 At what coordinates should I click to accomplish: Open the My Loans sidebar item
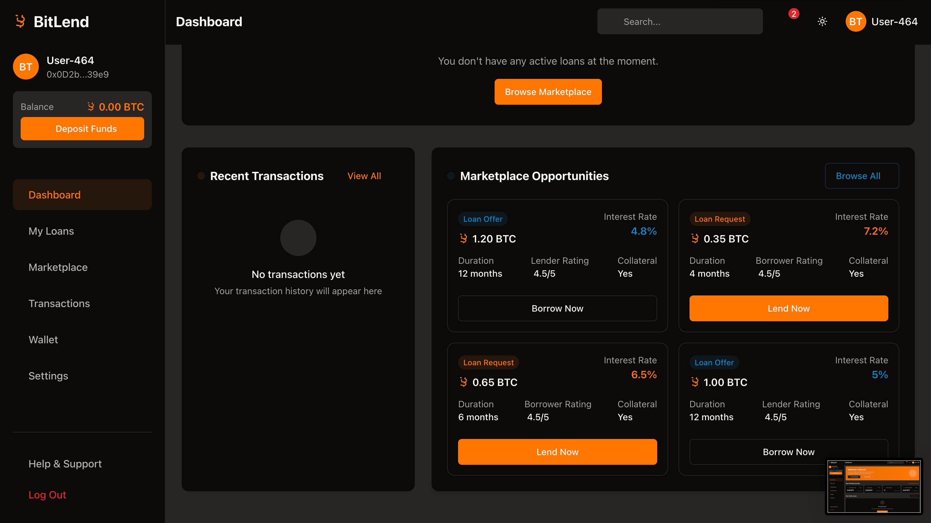(51, 231)
